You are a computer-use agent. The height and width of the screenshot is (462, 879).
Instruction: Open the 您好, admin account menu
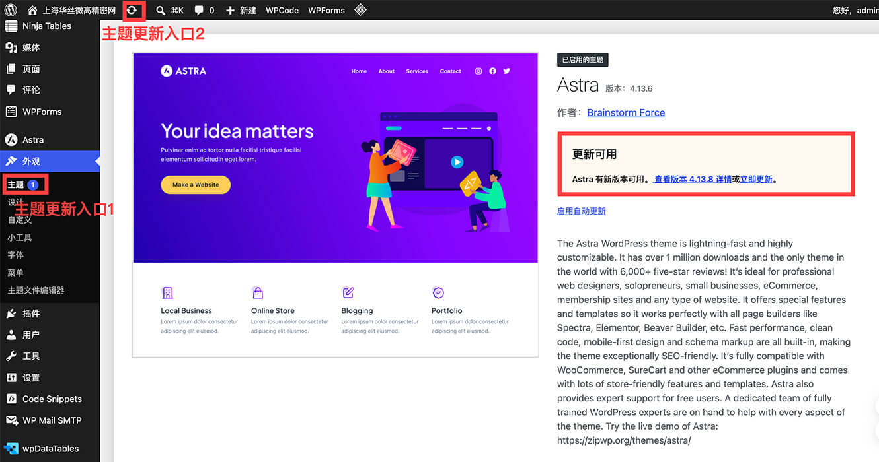click(855, 10)
